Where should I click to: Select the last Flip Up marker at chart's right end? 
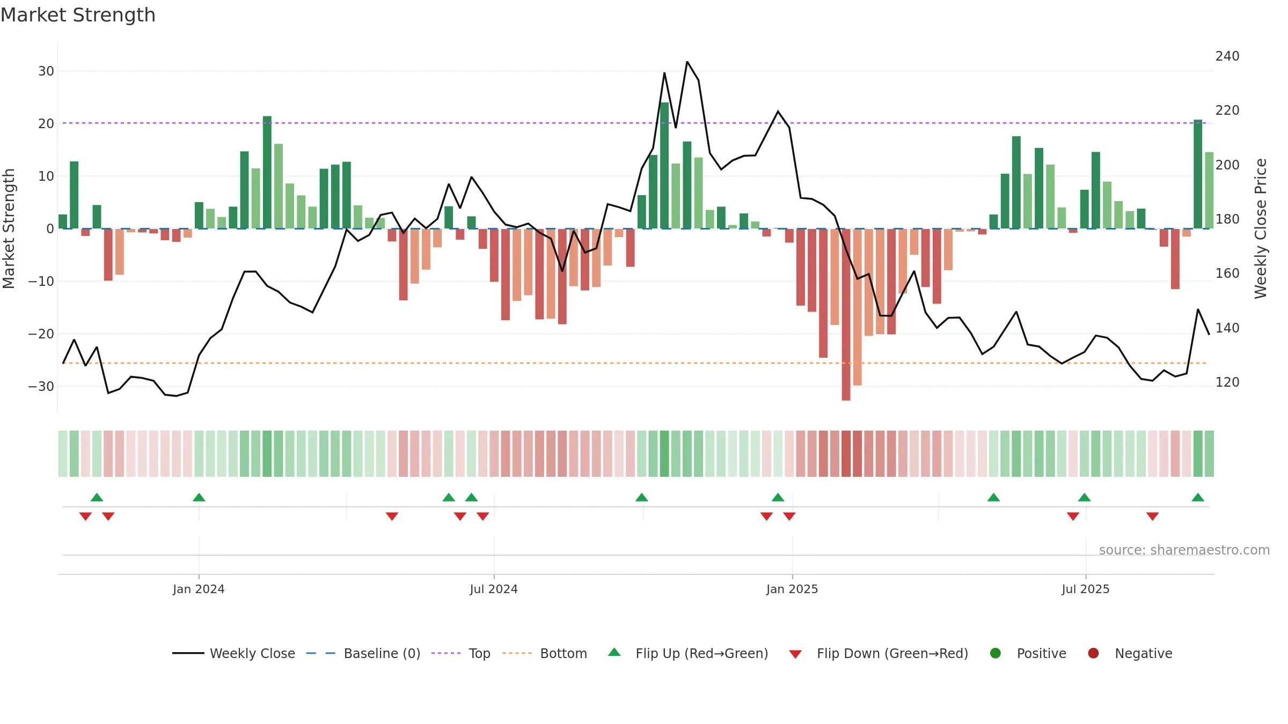1198,497
